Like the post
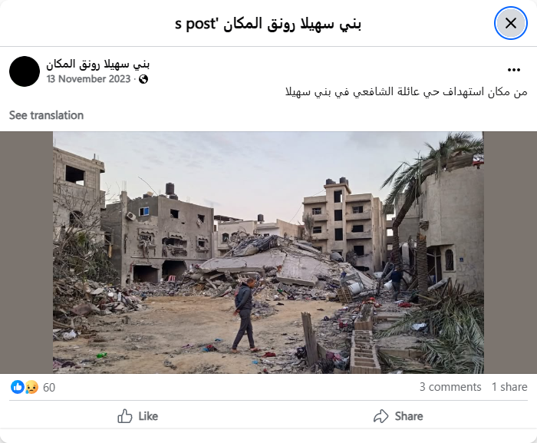The width and height of the screenshot is (537, 443). coord(137,416)
